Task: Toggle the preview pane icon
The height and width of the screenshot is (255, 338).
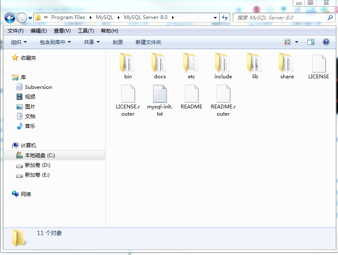Action: (311, 42)
